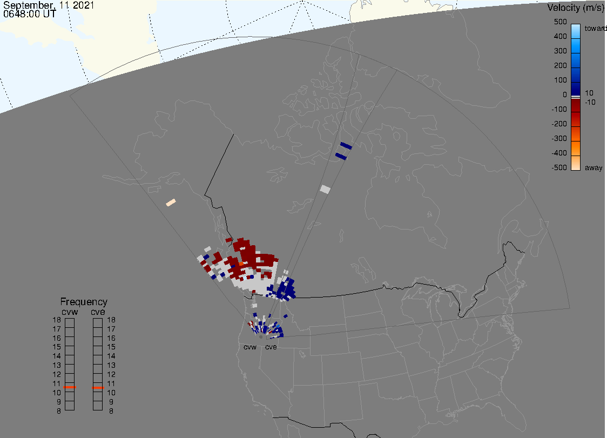The image size is (607, 438).
Task: Click the 'Frequency' legend title
Action: [x=84, y=302]
